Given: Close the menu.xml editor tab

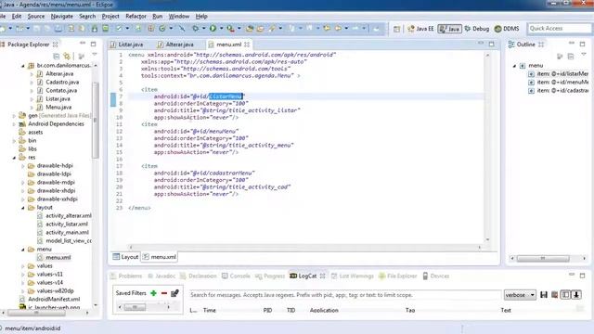Looking at the screenshot, I should pos(247,45).
